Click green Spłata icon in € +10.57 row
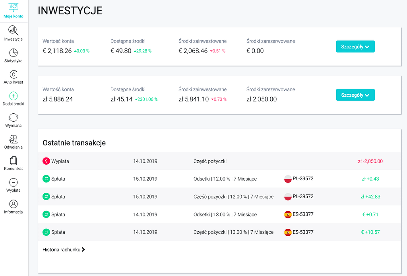Screen dimensions: 407x276 [x=46, y=232]
